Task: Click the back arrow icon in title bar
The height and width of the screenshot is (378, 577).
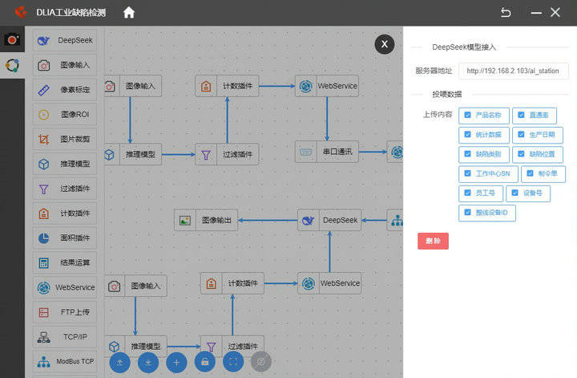Action: (x=506, y=13)
